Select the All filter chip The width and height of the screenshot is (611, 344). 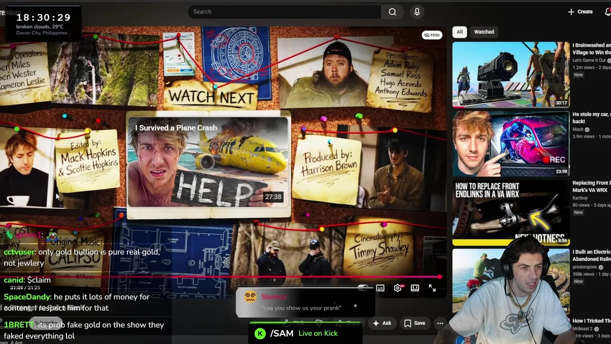[459, 32]
